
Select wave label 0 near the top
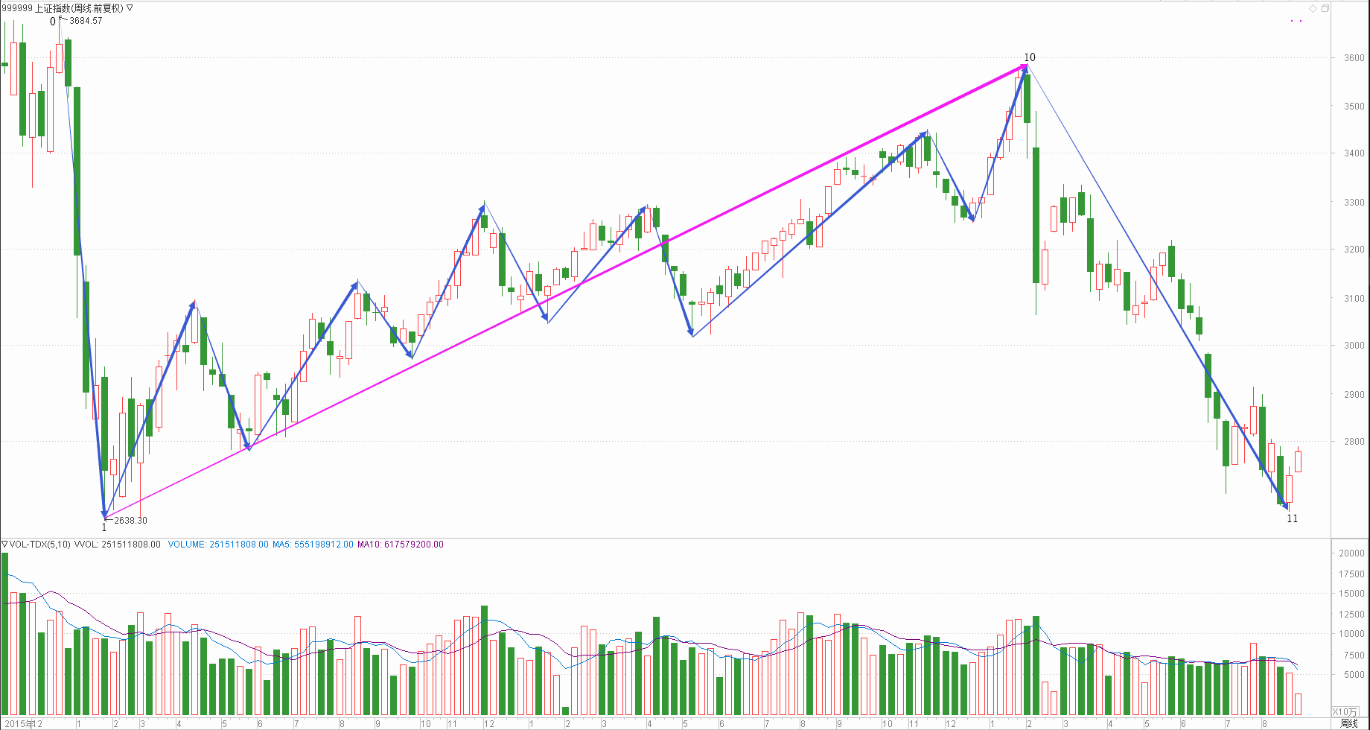53,22
